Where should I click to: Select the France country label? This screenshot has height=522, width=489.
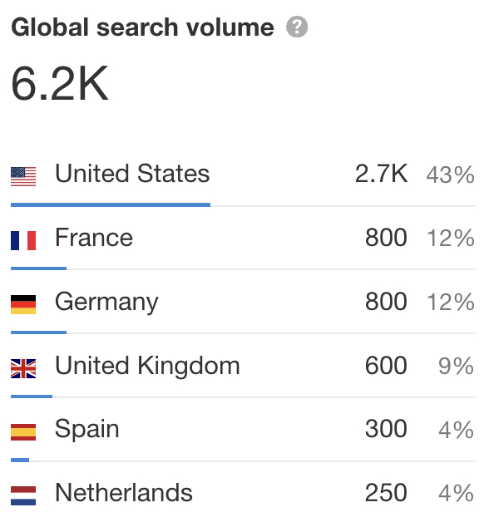94,238
